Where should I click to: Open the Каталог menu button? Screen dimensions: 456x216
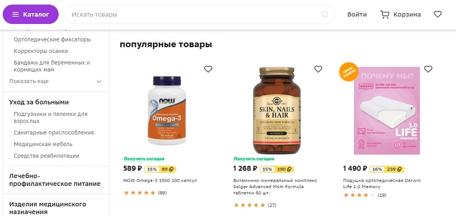point(31,14)
